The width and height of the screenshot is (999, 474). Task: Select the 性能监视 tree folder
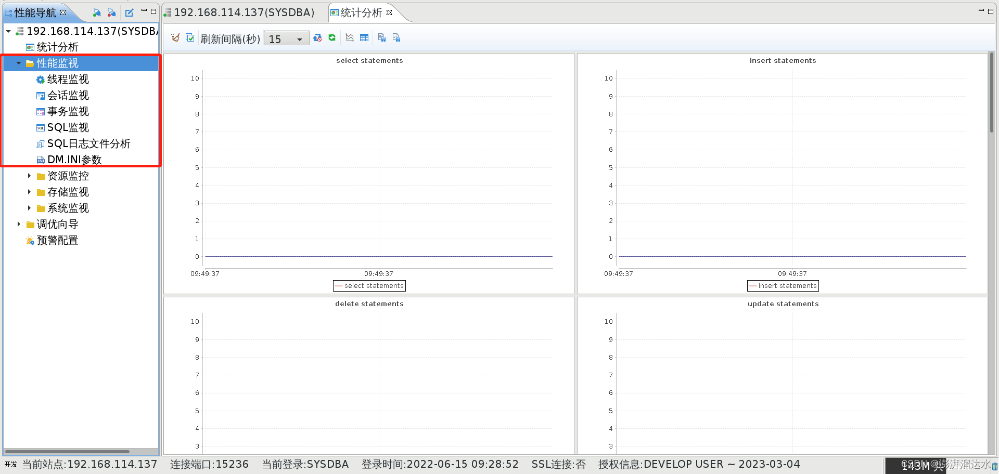(x=57, y=63)
